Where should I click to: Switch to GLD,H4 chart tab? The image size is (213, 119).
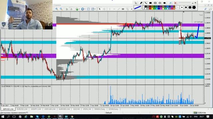(x=76, y=109)
